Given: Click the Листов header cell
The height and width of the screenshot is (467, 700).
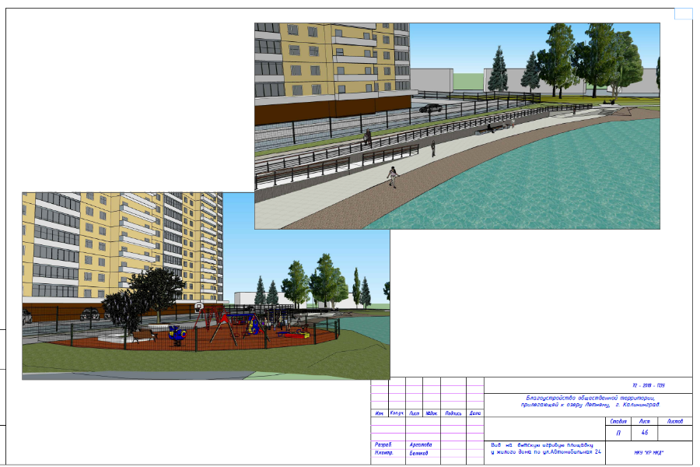Looking at the screenshot, I should 674,421.
